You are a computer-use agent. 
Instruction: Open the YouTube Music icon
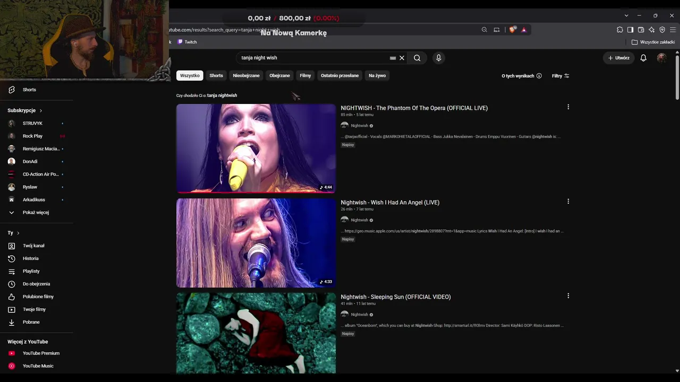[x=12, y=366]
